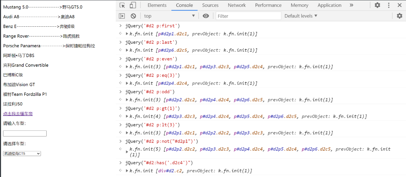
Task: Open the 凯迪拉克CT5 car select dropdown
Action: point(22,153)
